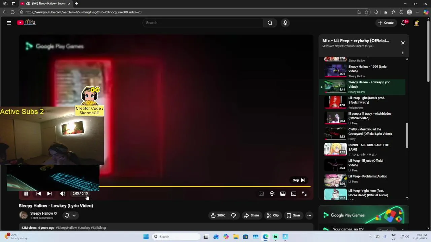Click the yellow ad progress bar
Image resolution: width=431 pixels, height=242 pixels.
coord(205,187)
